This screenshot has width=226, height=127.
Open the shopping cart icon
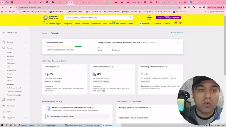pyautogui.click(x=180, y=23)
